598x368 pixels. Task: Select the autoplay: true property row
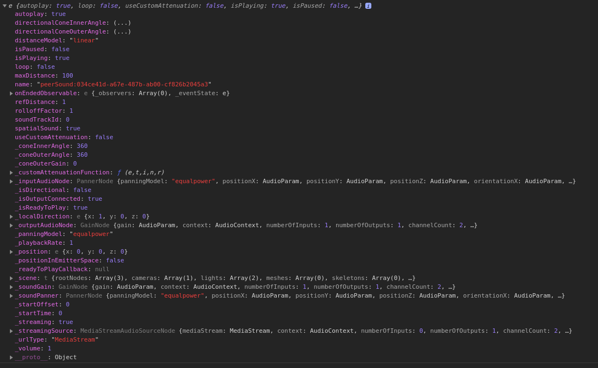40,14
